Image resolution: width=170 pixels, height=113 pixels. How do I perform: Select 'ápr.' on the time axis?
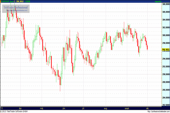coord(20,108)
